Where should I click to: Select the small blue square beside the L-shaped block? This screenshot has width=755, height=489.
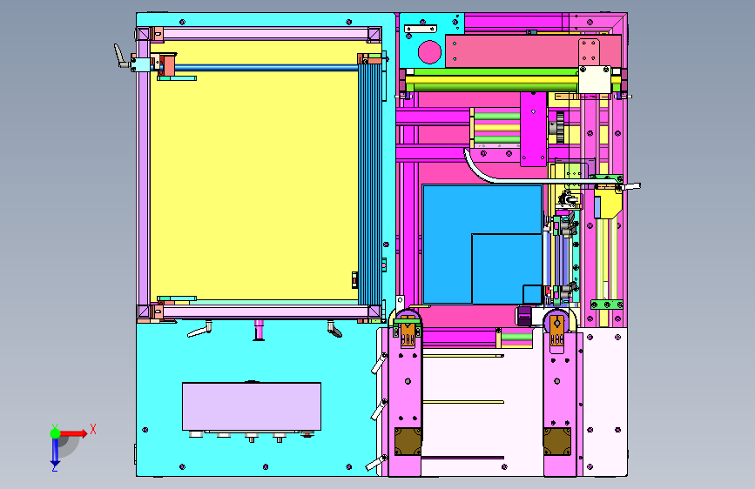click(x=532, y=294)
